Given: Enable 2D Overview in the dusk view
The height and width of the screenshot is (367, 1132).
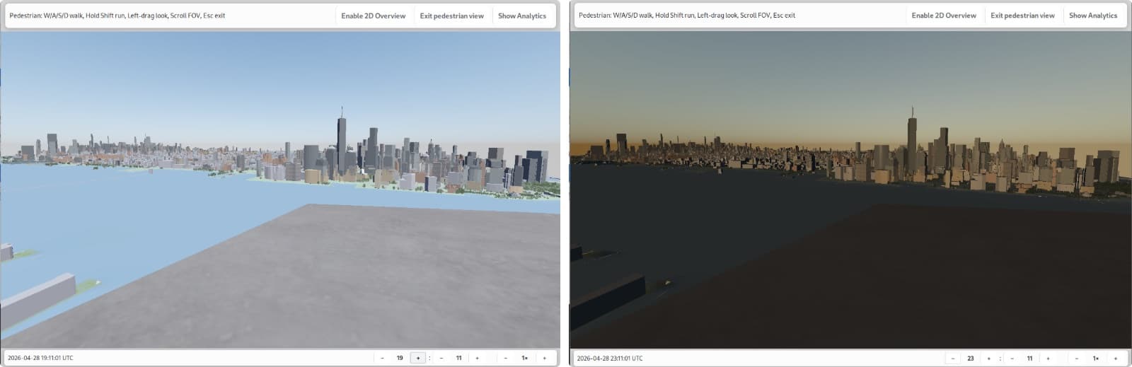Looking at the screenshot, I should pos(944,16).
